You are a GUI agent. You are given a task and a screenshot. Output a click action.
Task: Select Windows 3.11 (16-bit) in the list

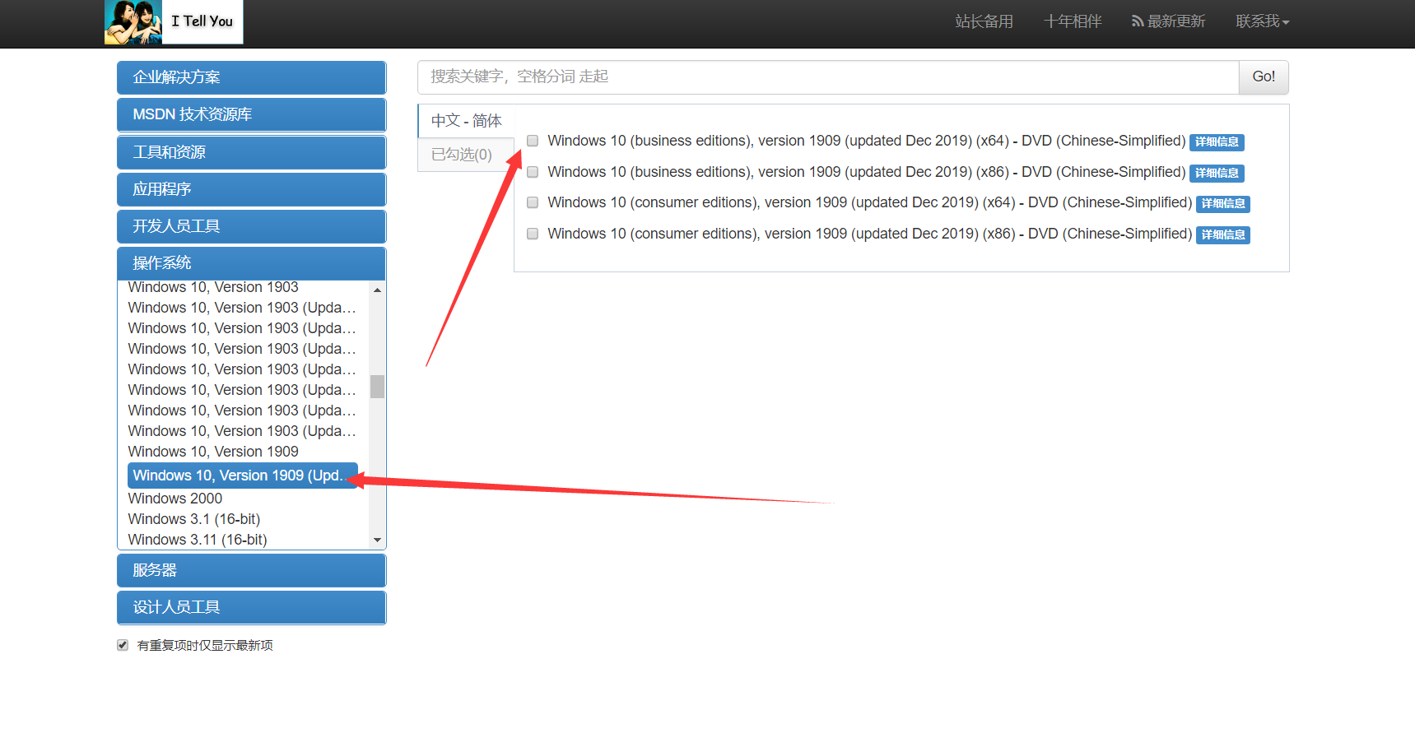coord(198,540)
